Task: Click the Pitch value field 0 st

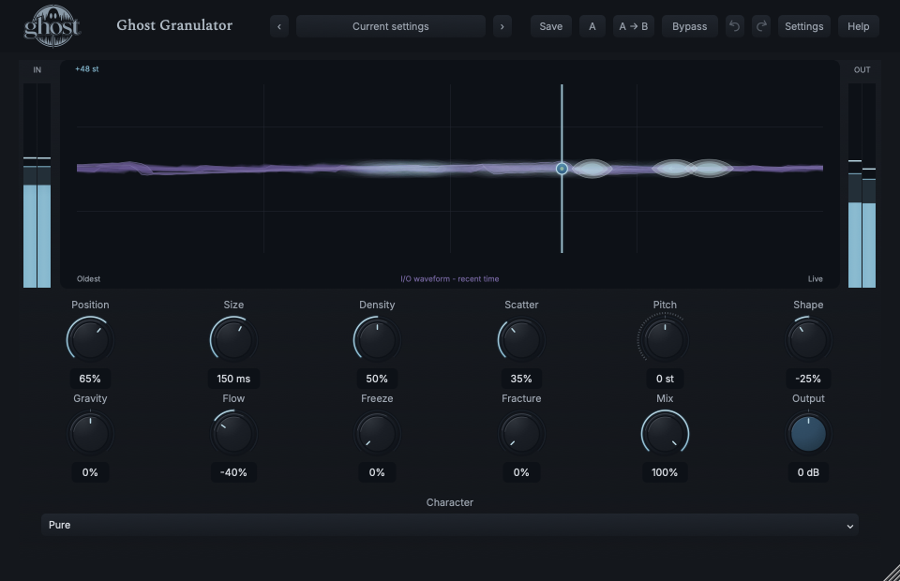Action: (x=665, y=379)
